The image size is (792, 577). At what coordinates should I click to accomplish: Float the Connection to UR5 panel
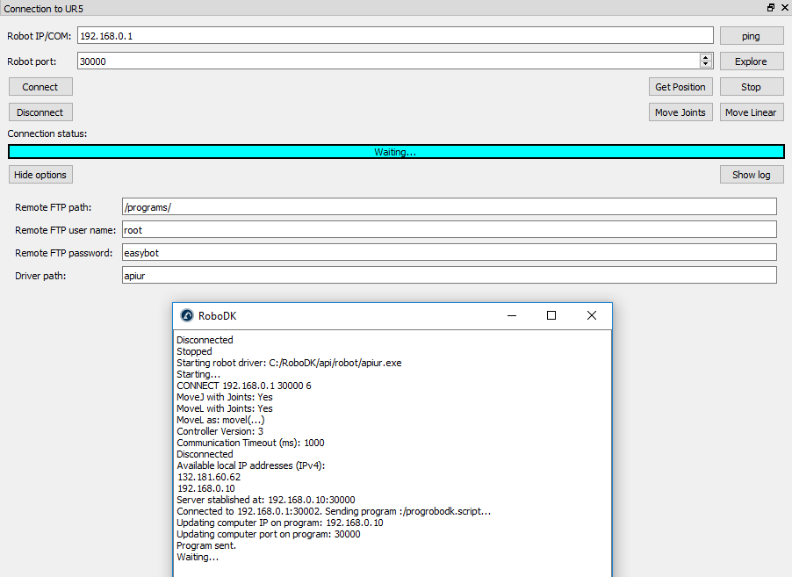(771, 7)
